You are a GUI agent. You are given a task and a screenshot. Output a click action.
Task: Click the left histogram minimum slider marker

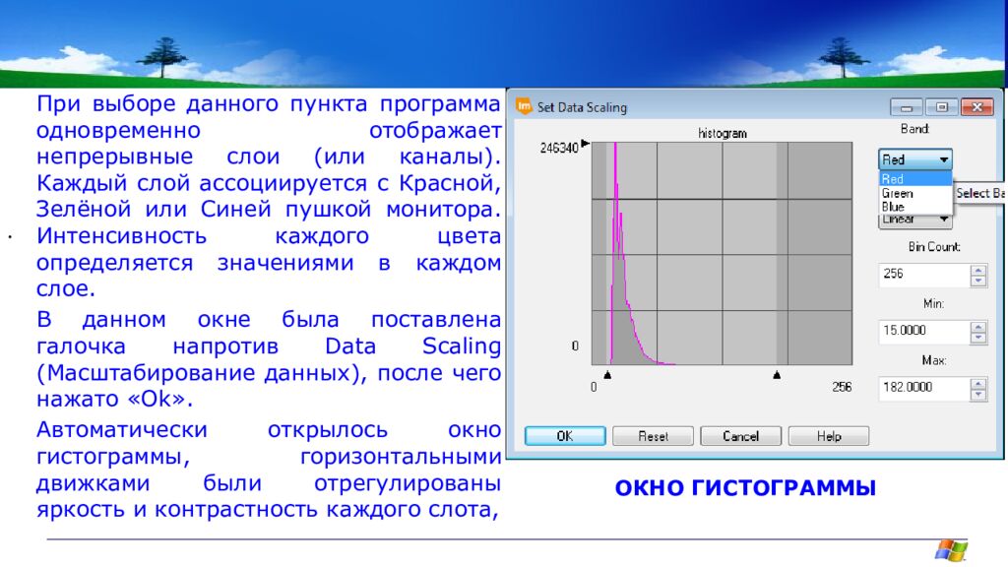607,374
